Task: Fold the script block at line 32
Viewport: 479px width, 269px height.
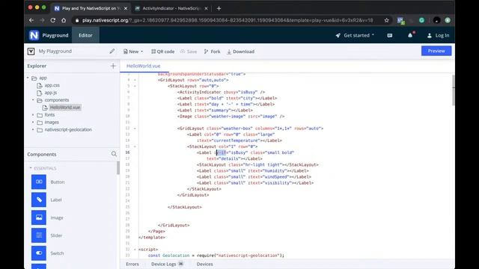Action: (135, 250)
